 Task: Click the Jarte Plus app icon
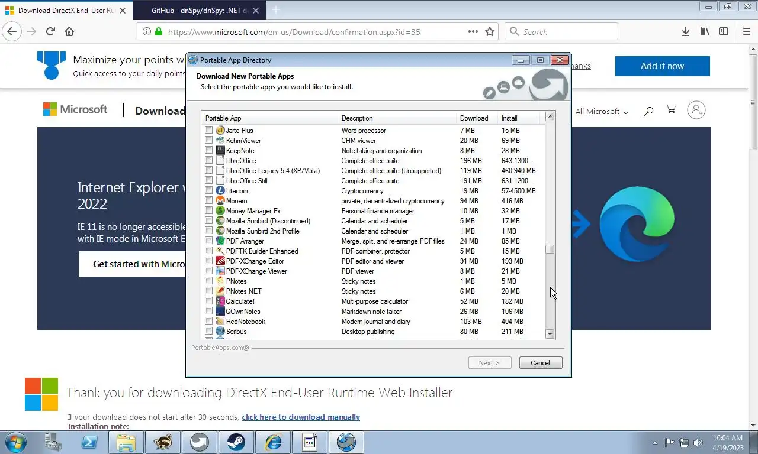pyautogui.click(x=220, y=131)
